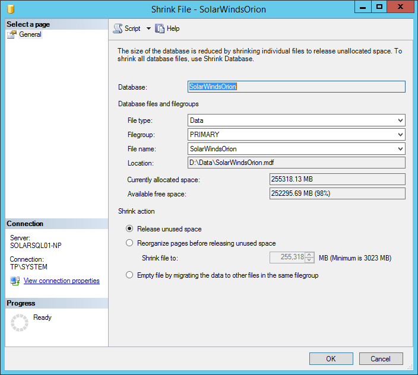Close the Shrink File window
The height and width of the screenshot is (375, 418).
pos(400,7)
